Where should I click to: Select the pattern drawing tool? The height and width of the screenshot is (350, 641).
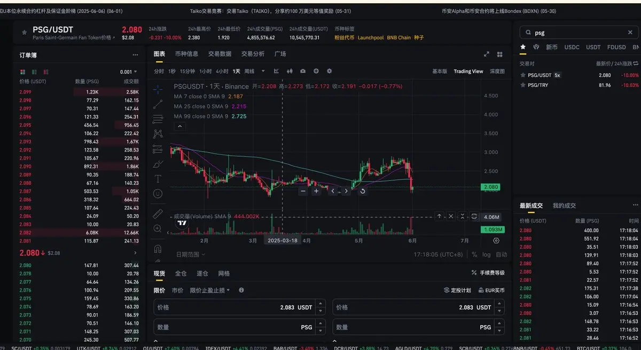(158, 134)
